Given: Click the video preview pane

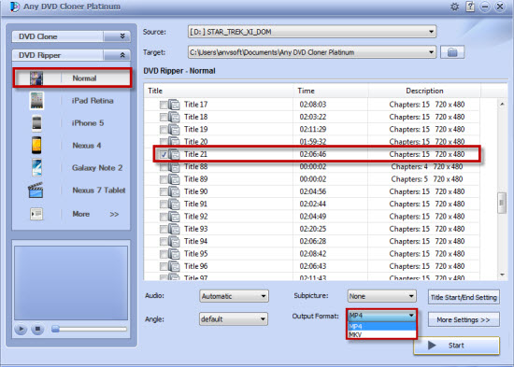Looking at the screenshot, I should [x=71, y=283].
